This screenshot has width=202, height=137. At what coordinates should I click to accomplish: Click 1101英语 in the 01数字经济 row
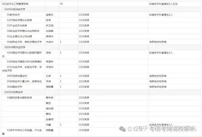[84, 15]
